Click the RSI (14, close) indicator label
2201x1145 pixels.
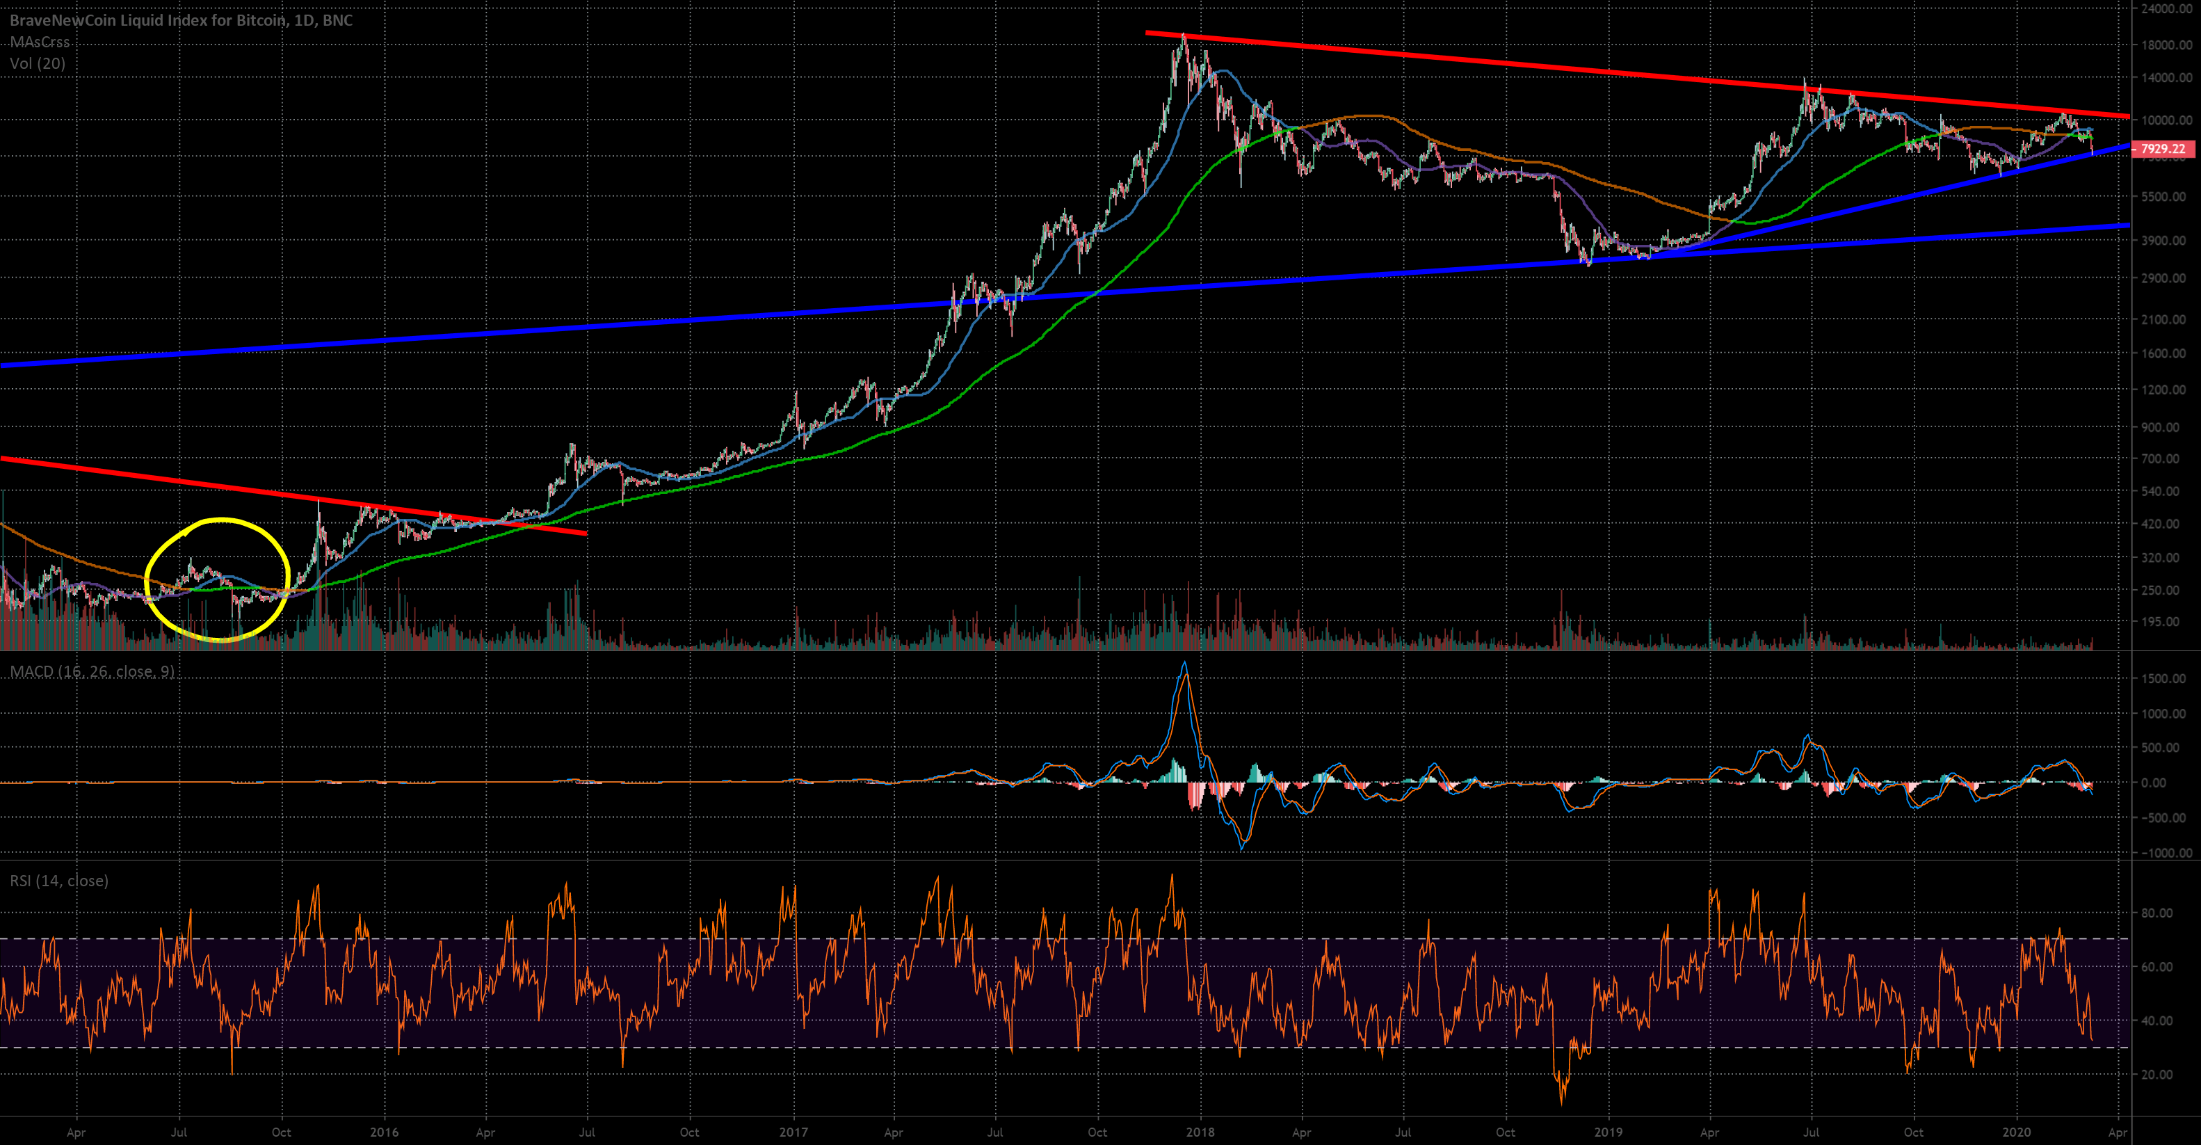coord(59,881)
